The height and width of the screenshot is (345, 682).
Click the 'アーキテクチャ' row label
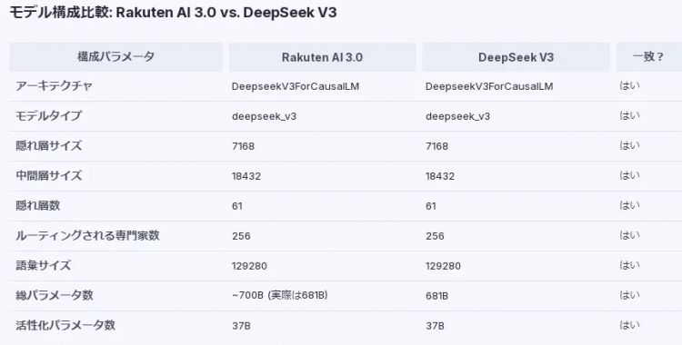coord(54,86)
